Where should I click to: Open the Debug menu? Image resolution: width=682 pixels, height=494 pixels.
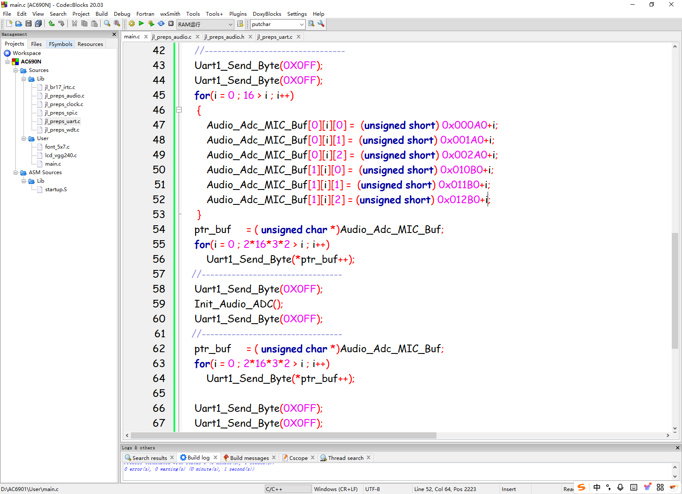122,14
